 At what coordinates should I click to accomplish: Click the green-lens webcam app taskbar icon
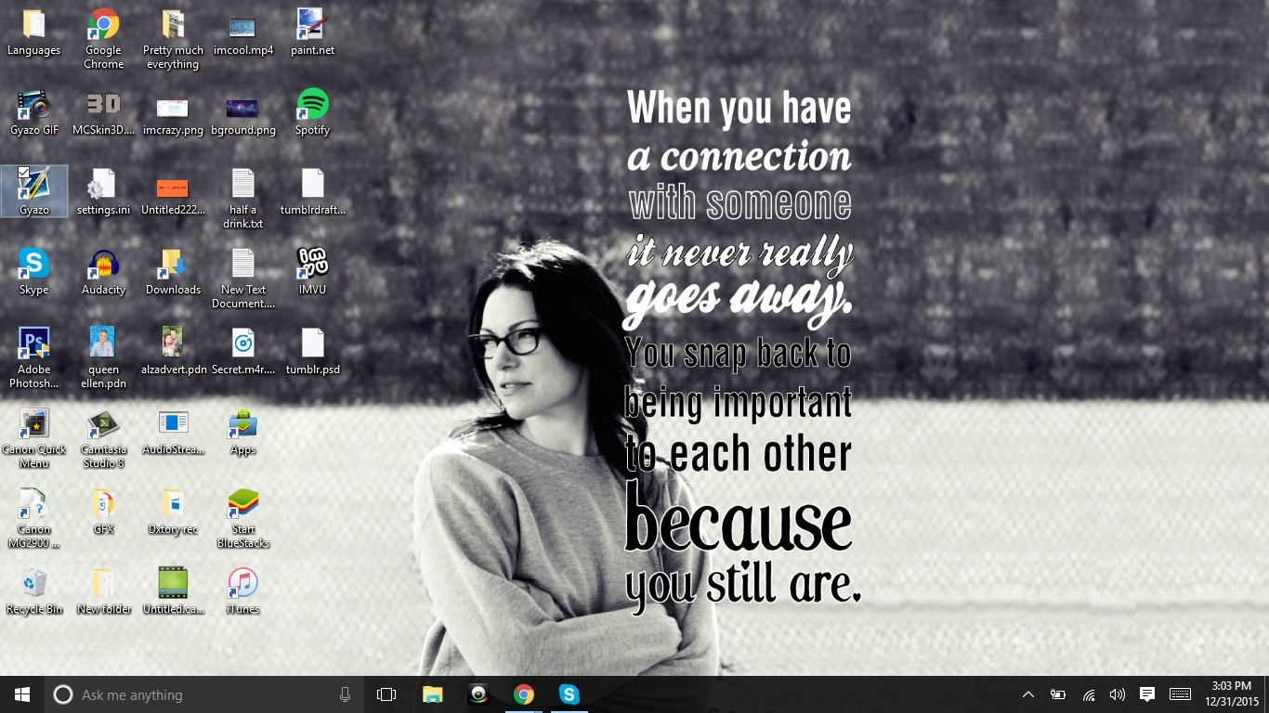coord(478,694)
